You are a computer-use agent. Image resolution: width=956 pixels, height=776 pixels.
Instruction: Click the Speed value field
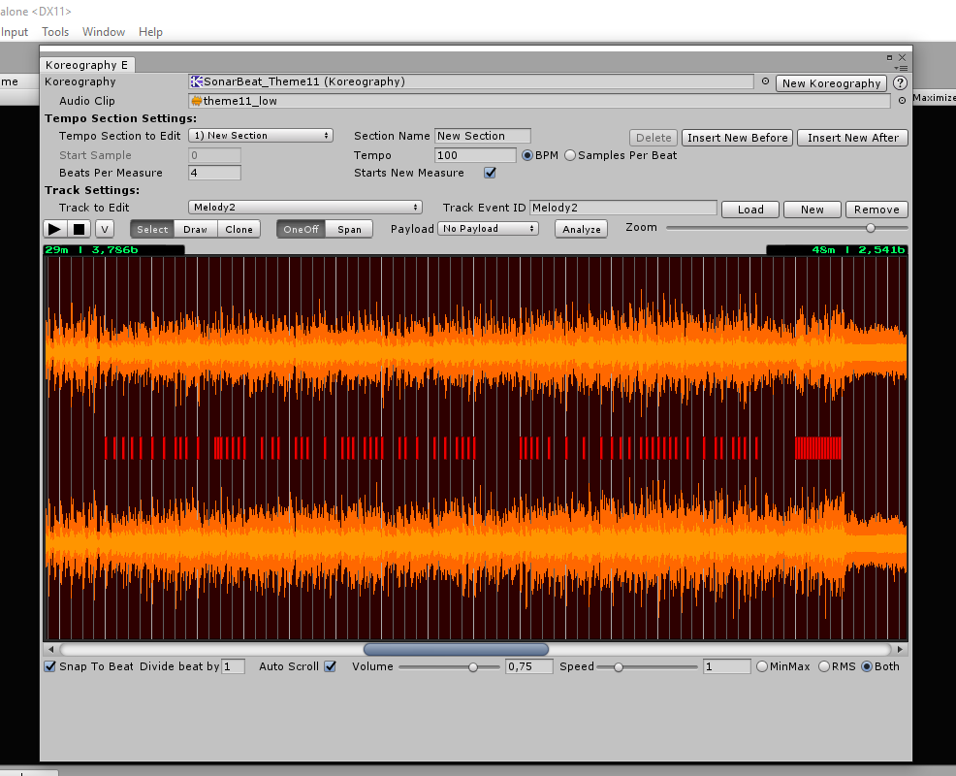(726, 666)
